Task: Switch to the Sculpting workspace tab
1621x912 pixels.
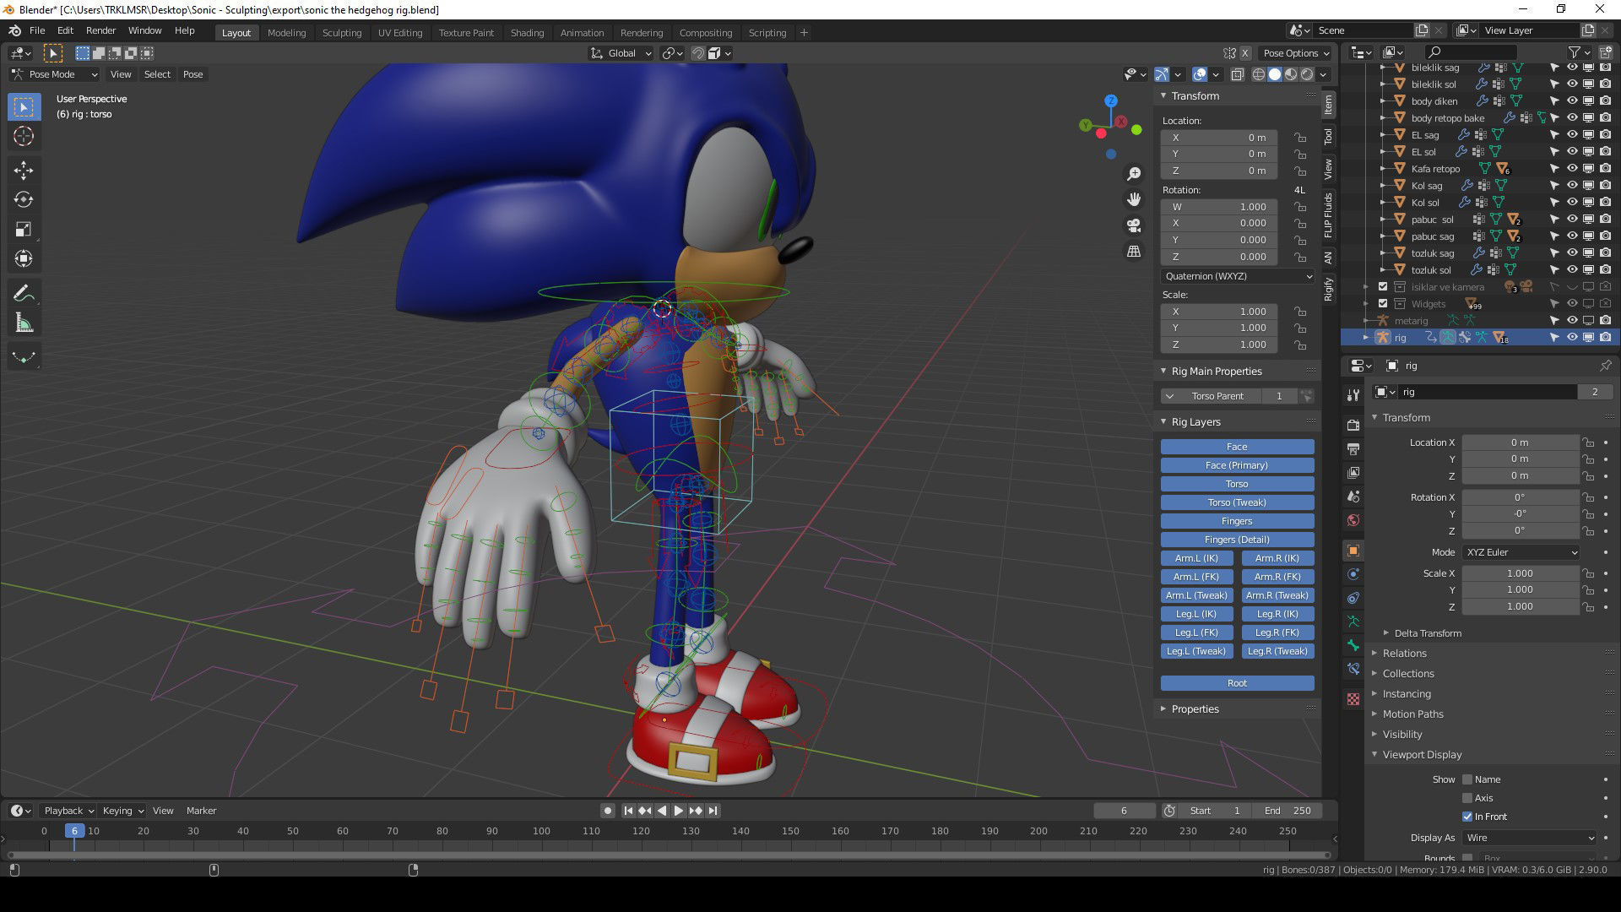Action: tap(341, 32)
